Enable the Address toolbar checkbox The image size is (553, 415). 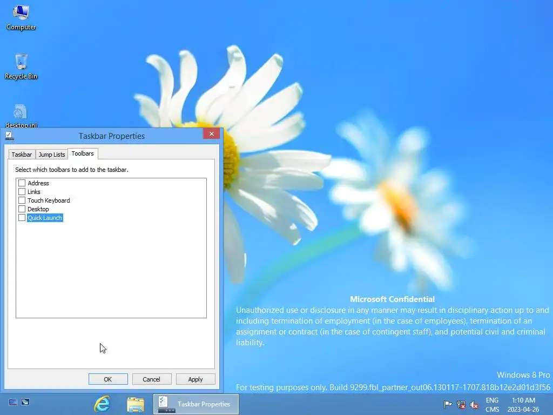[22, 183]
